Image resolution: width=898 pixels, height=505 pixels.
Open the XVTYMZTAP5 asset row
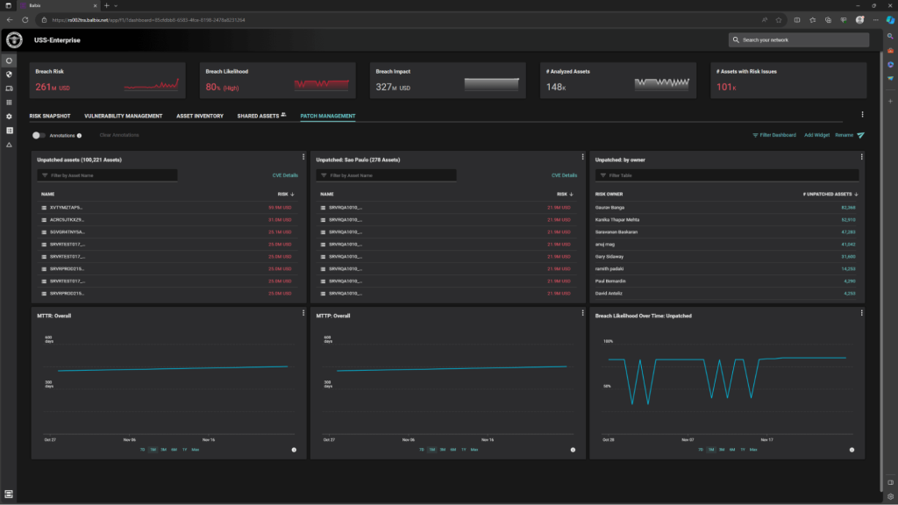click(166, 208)
